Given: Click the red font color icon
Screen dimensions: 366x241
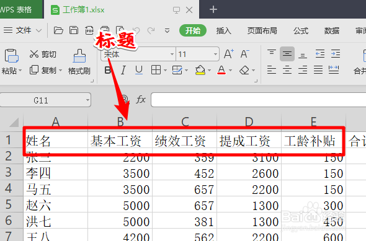Looking at the screenshot, I should 221,70.
